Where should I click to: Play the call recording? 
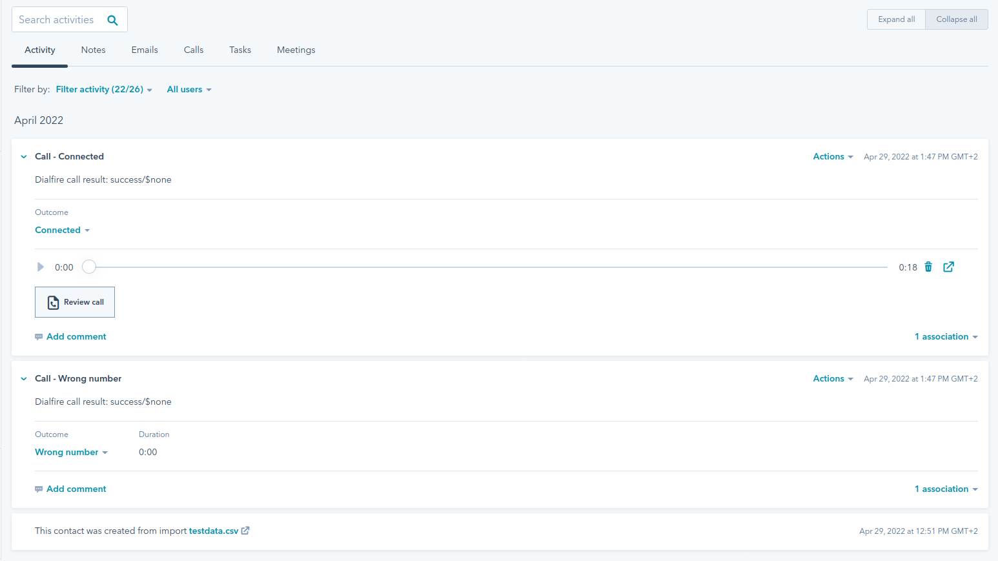41,267
